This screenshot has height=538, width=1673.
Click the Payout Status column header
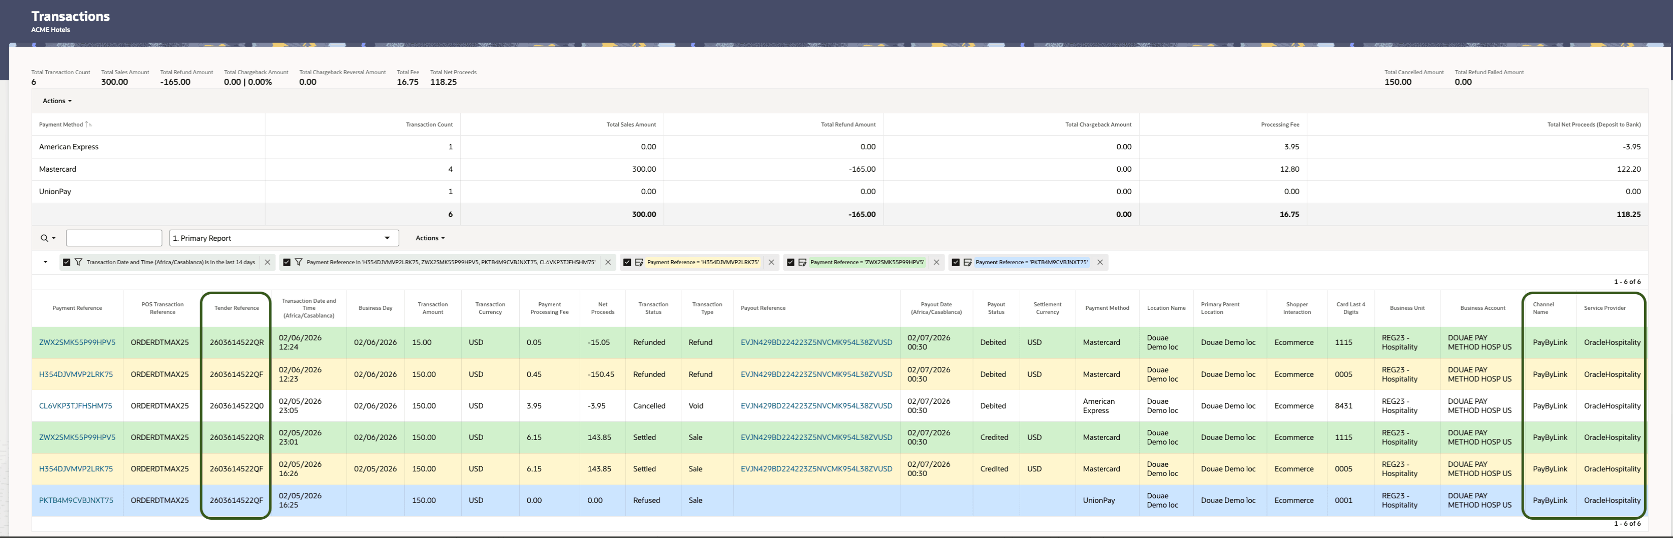[996, 308]
